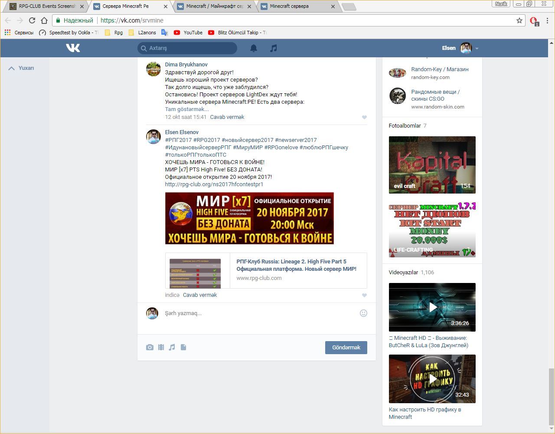Like Dima Bryukhanov's comment heart
555x434 pixels.
tap(364, 117)
